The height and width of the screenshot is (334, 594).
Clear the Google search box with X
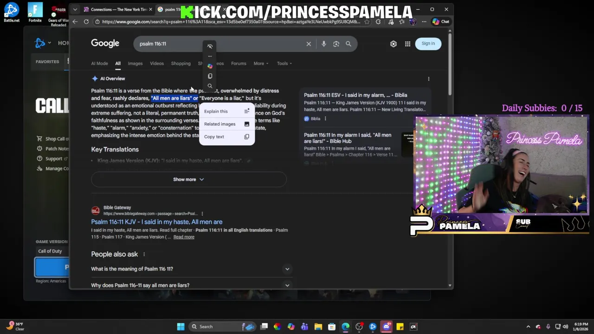coord(309,44)
